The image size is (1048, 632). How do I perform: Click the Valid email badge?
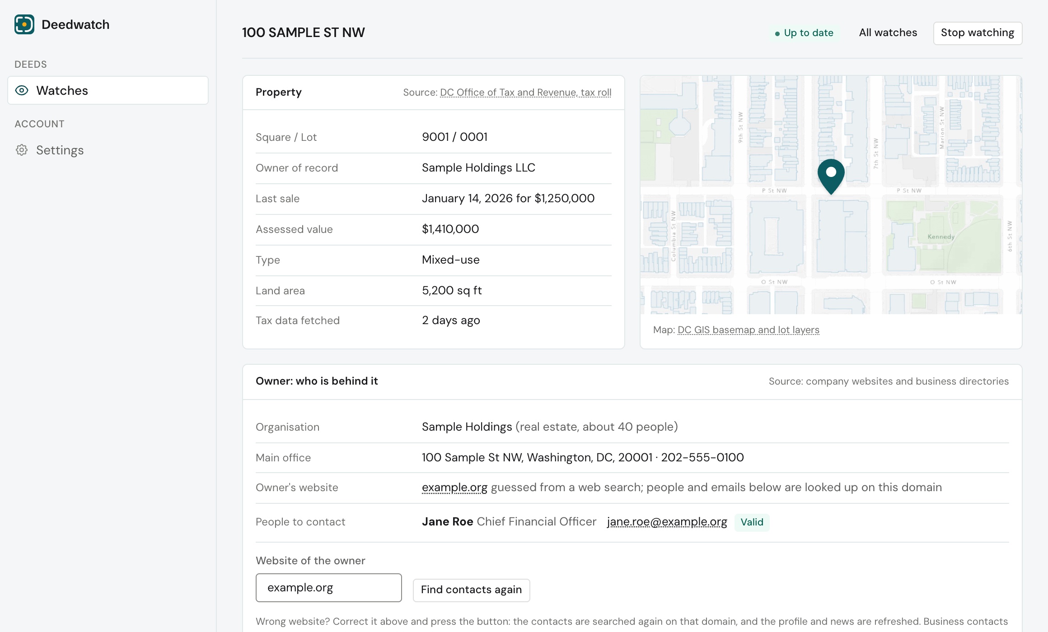coord(752,522)
